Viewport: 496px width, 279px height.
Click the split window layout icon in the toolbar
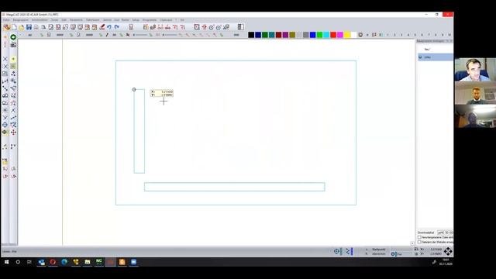(x=241, y=27)
